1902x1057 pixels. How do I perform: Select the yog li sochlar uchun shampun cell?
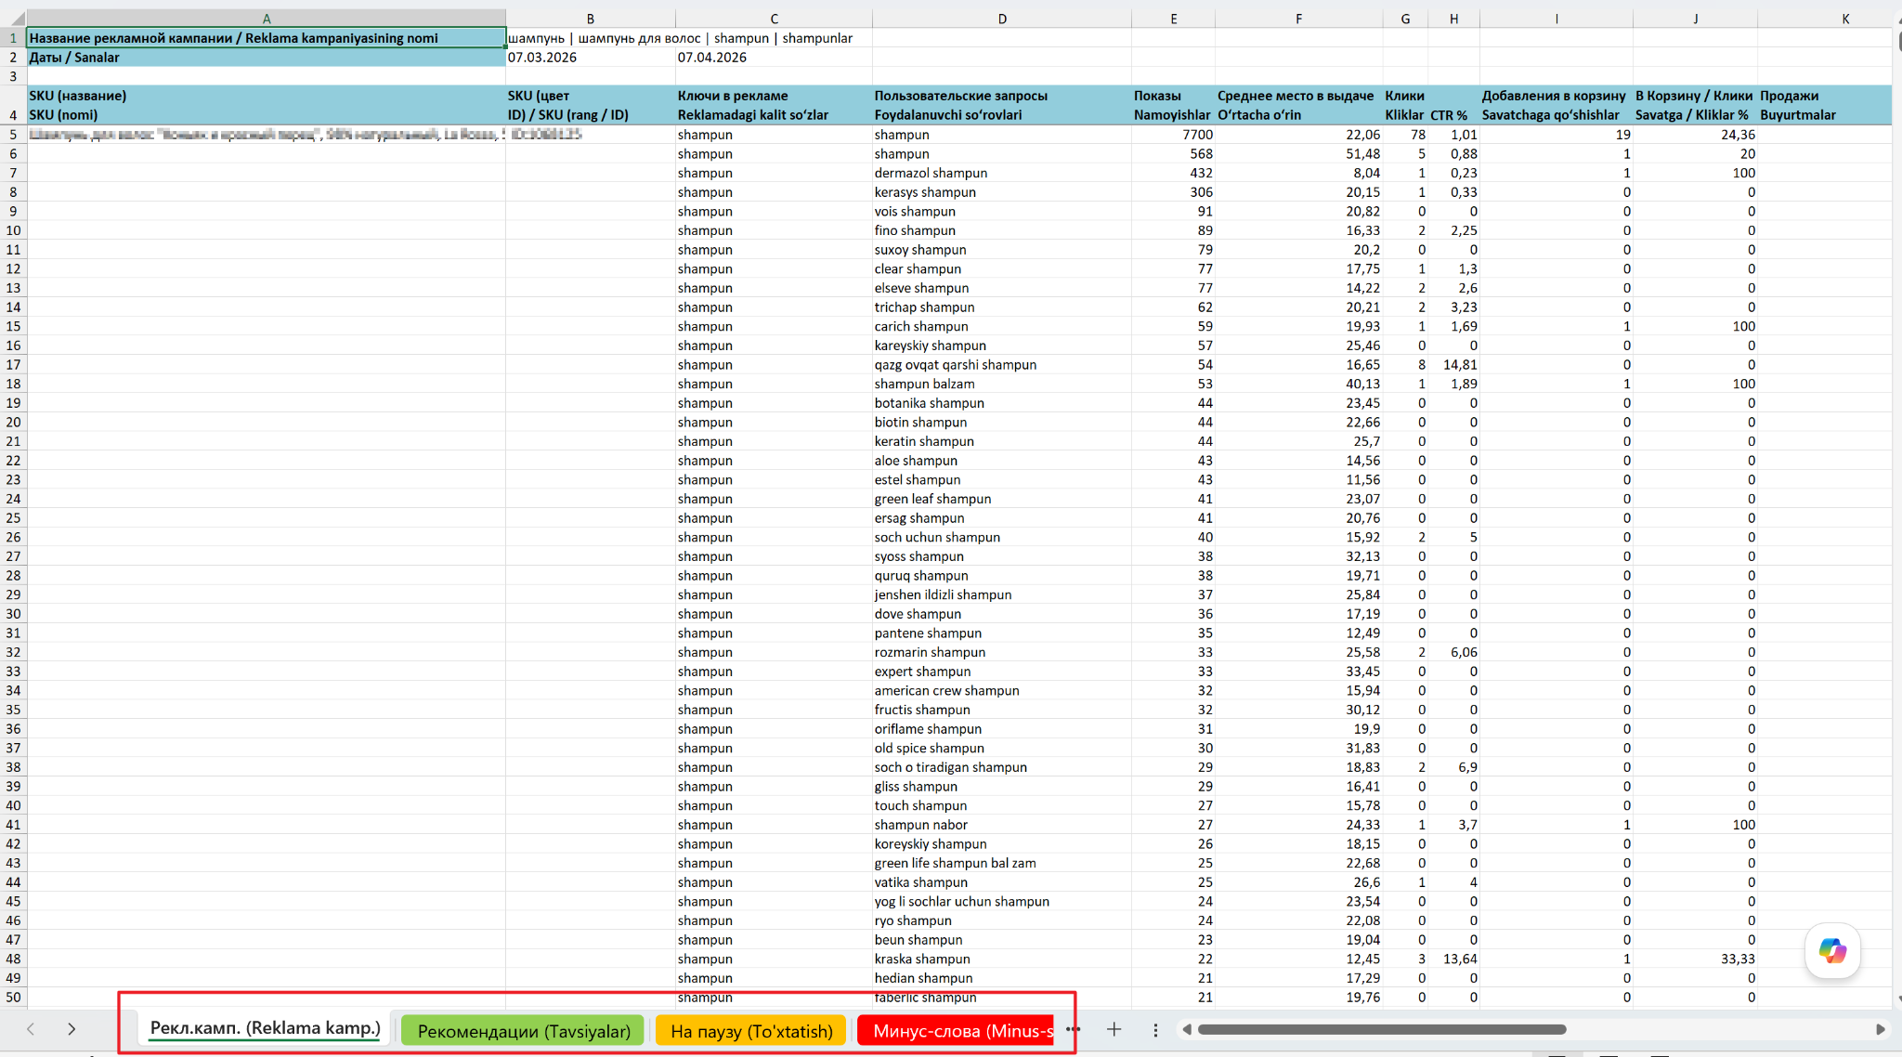(1002, 901)
